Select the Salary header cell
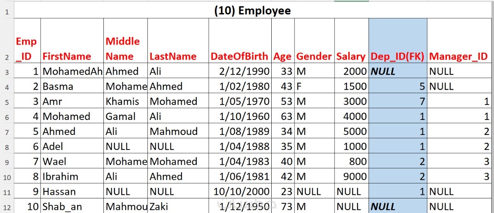The height and width of the screenshot is (213, 494). [x=351, y=57]
